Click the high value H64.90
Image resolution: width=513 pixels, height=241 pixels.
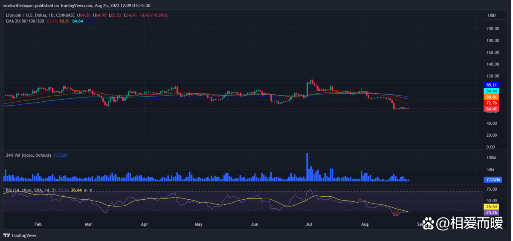[99, 15]
